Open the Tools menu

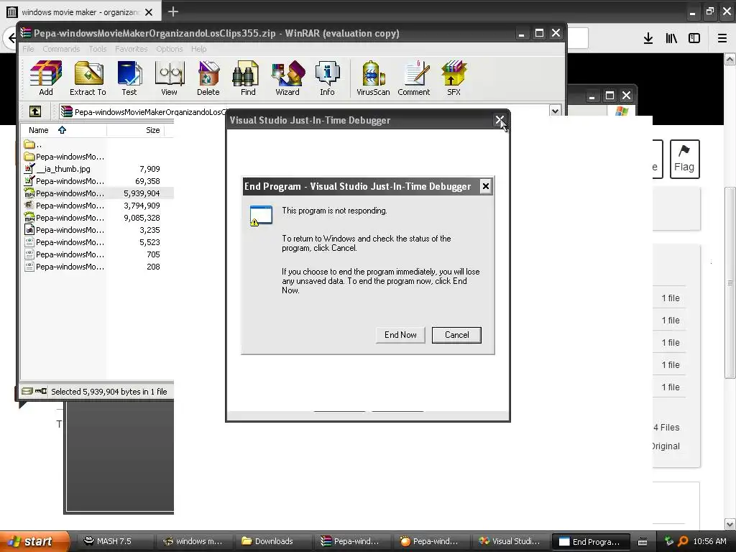98,49
